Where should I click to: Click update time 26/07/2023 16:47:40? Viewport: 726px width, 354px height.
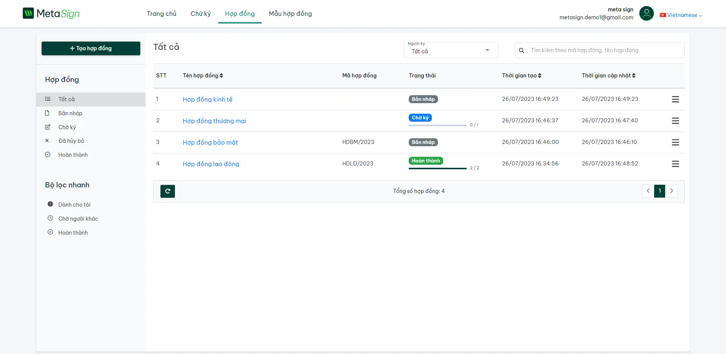610,121
